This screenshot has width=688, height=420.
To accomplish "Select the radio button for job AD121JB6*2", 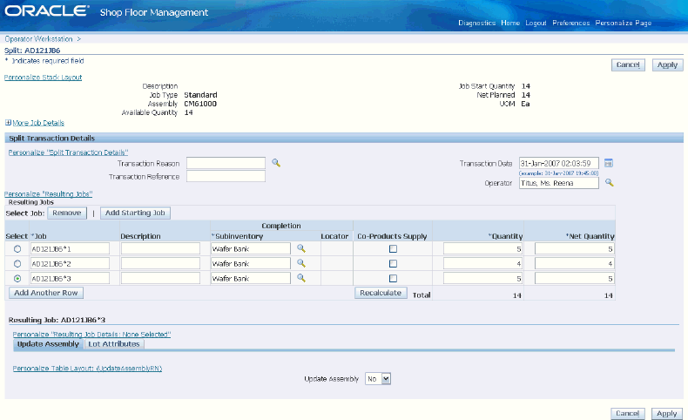I will coord(17,264).
